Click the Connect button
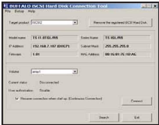Image resolution: width=159 pixels, height=125 pixels. 137,101
